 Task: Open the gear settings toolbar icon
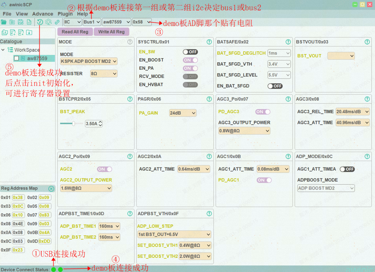pos(48,22)
